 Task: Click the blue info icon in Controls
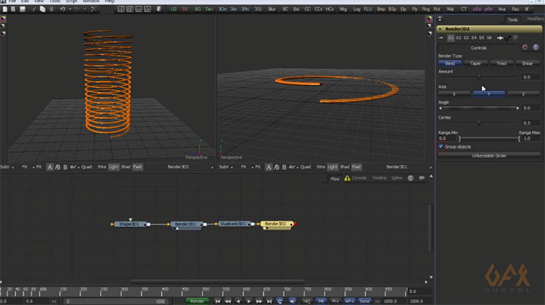tap(536, 47)
